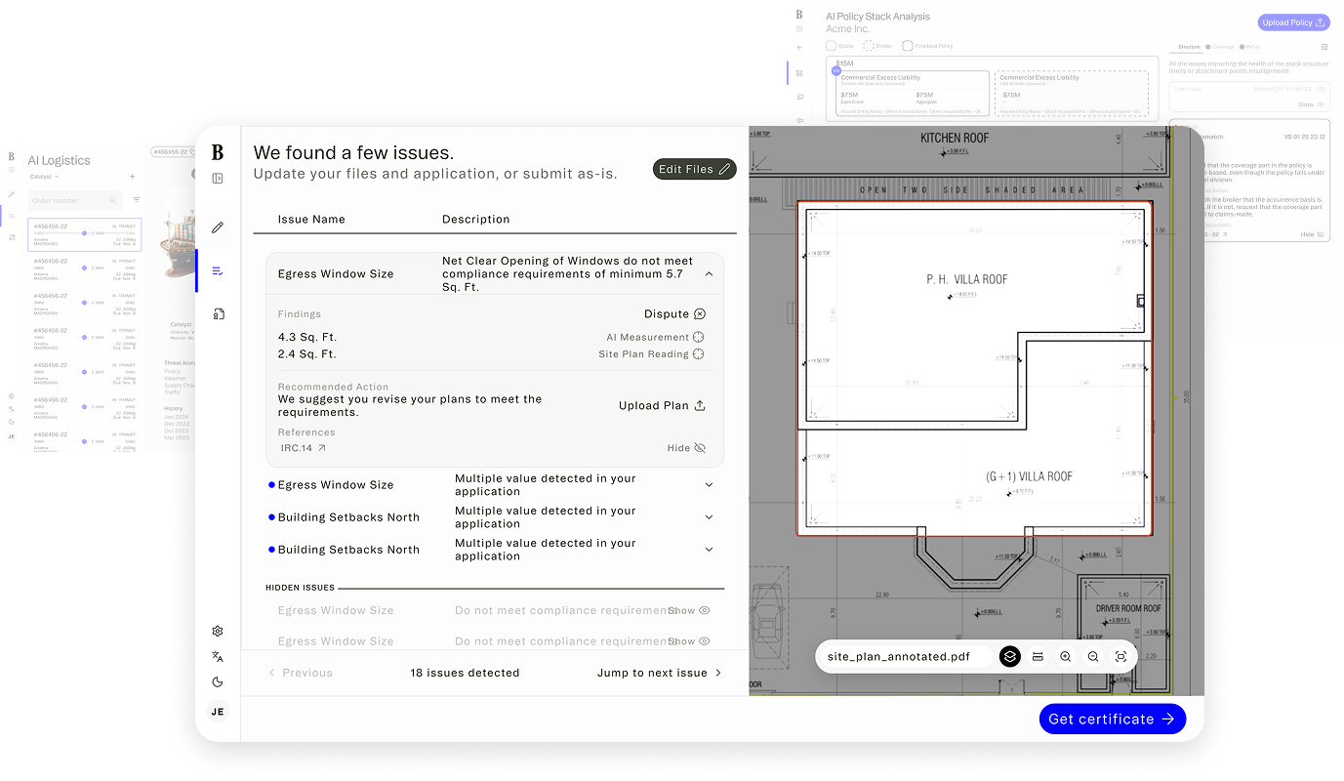Image resolution: width=1344 pixels, height=781 pixels.
Task: Open settings gear in AI Logistics sidebar
Action: pos(12,395)
